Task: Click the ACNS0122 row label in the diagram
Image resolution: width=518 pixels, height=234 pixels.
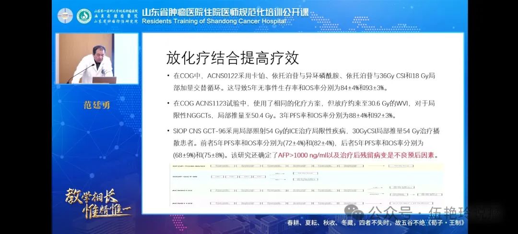Action: tap(182, 190)
